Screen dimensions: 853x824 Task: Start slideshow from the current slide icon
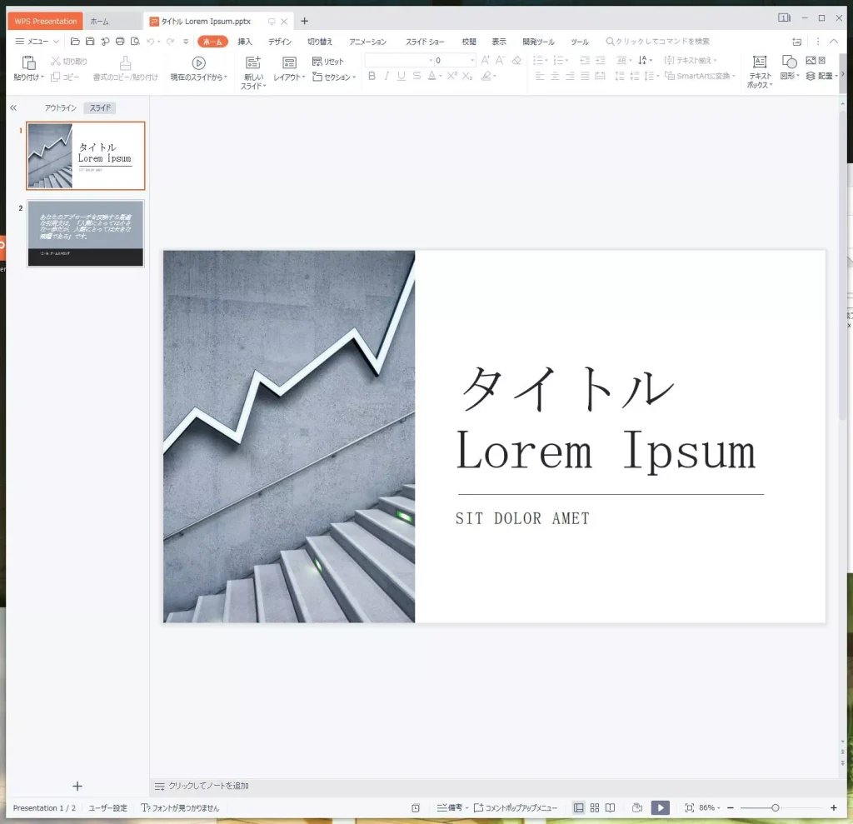(x=198, y=63)
